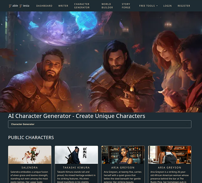Viewport: 202px width, 183px height.
Task: Expand the Free Tools dropdown menu
Action: (x=148, y=6)
